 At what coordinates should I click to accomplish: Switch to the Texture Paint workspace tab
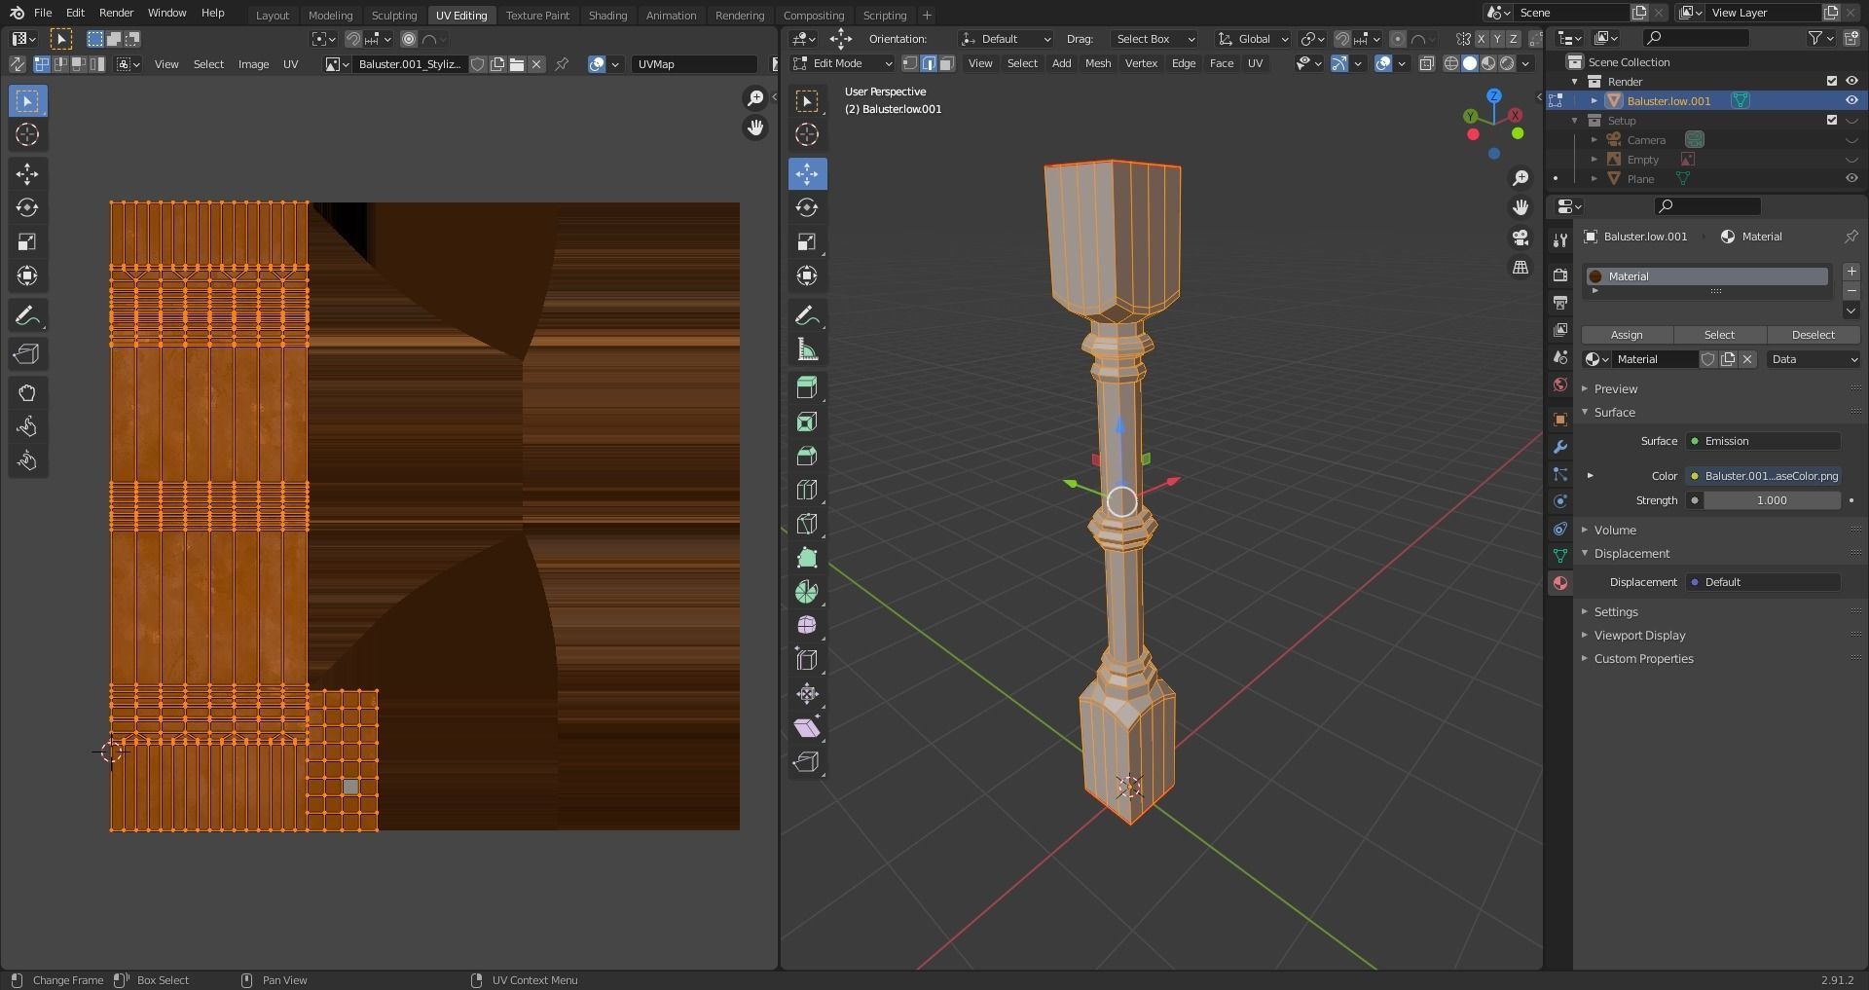tap(537, 15)
